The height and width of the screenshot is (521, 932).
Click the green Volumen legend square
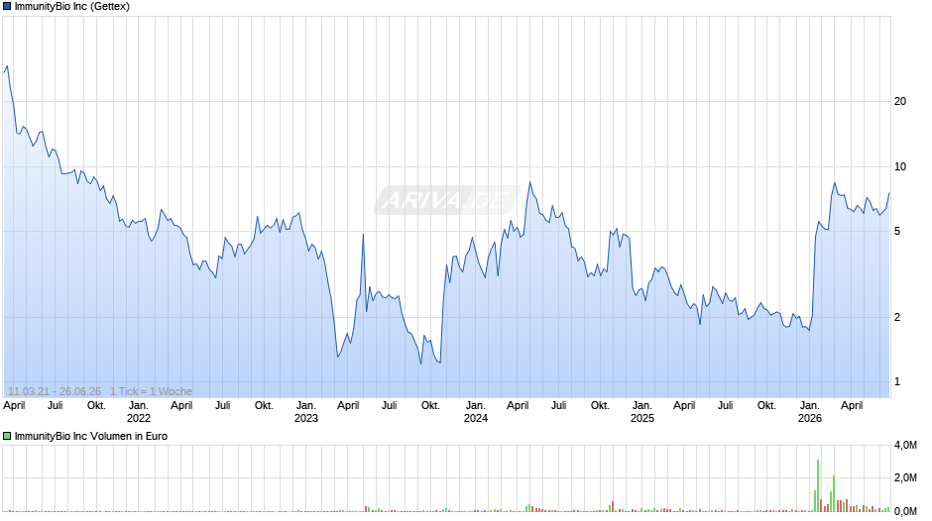click(x=7, y=436)
